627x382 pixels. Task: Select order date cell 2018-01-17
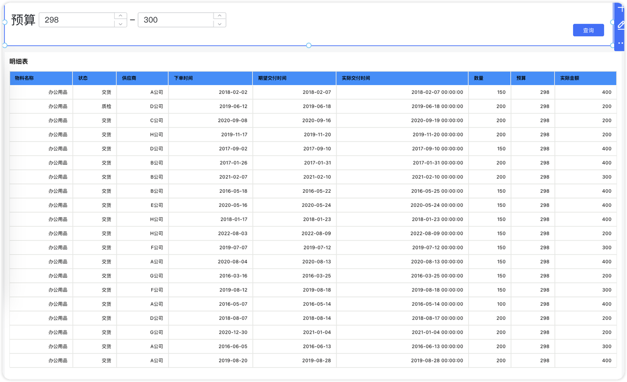pos(211,219)
